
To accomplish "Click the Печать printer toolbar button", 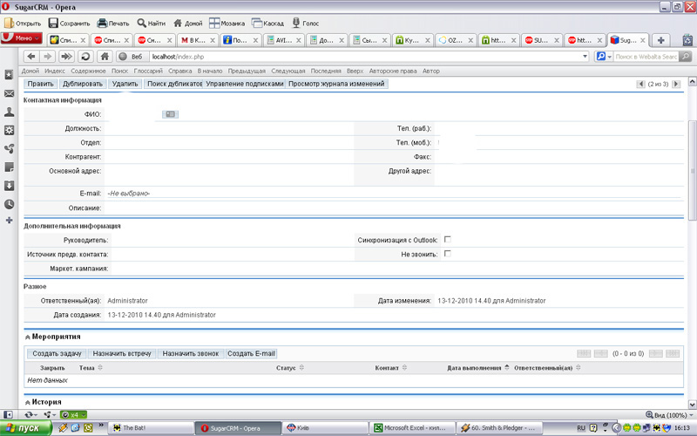I will (113, 23).
